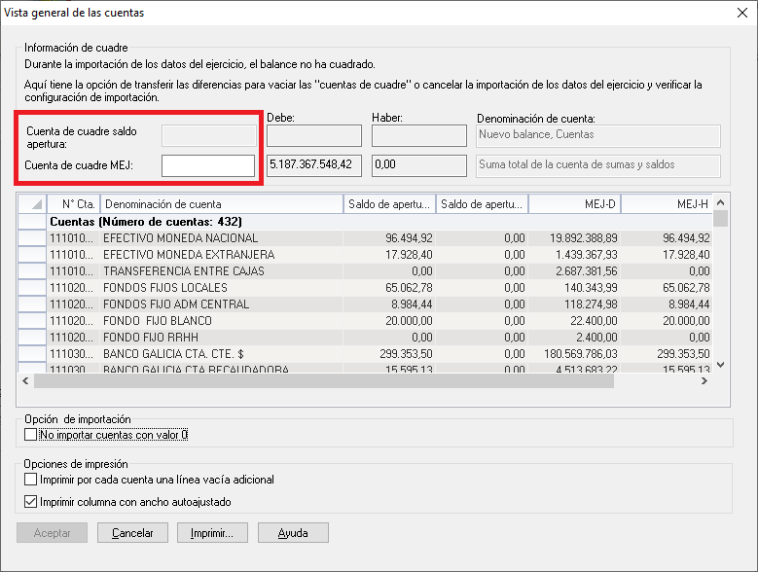Image resolution: width=758 pixels, height=572 pixels.
Task: Click the Haber field showing 0,00
Action: click(419, 165)
